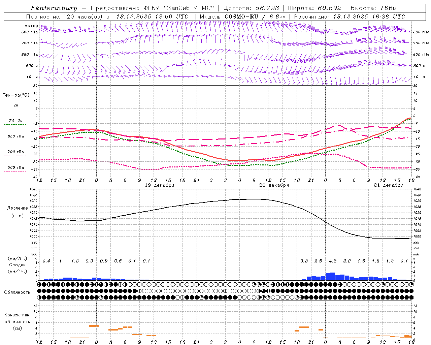This screenshot has height=345, width=431.
Task: Click the "Давление" pressure panel label
Action: pos(18,208)
